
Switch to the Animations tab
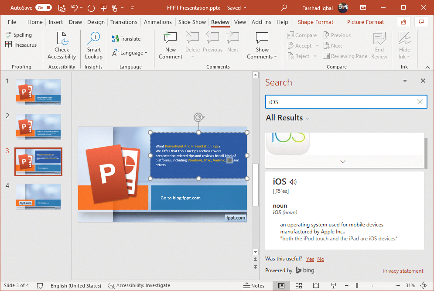tap(158, 22)
